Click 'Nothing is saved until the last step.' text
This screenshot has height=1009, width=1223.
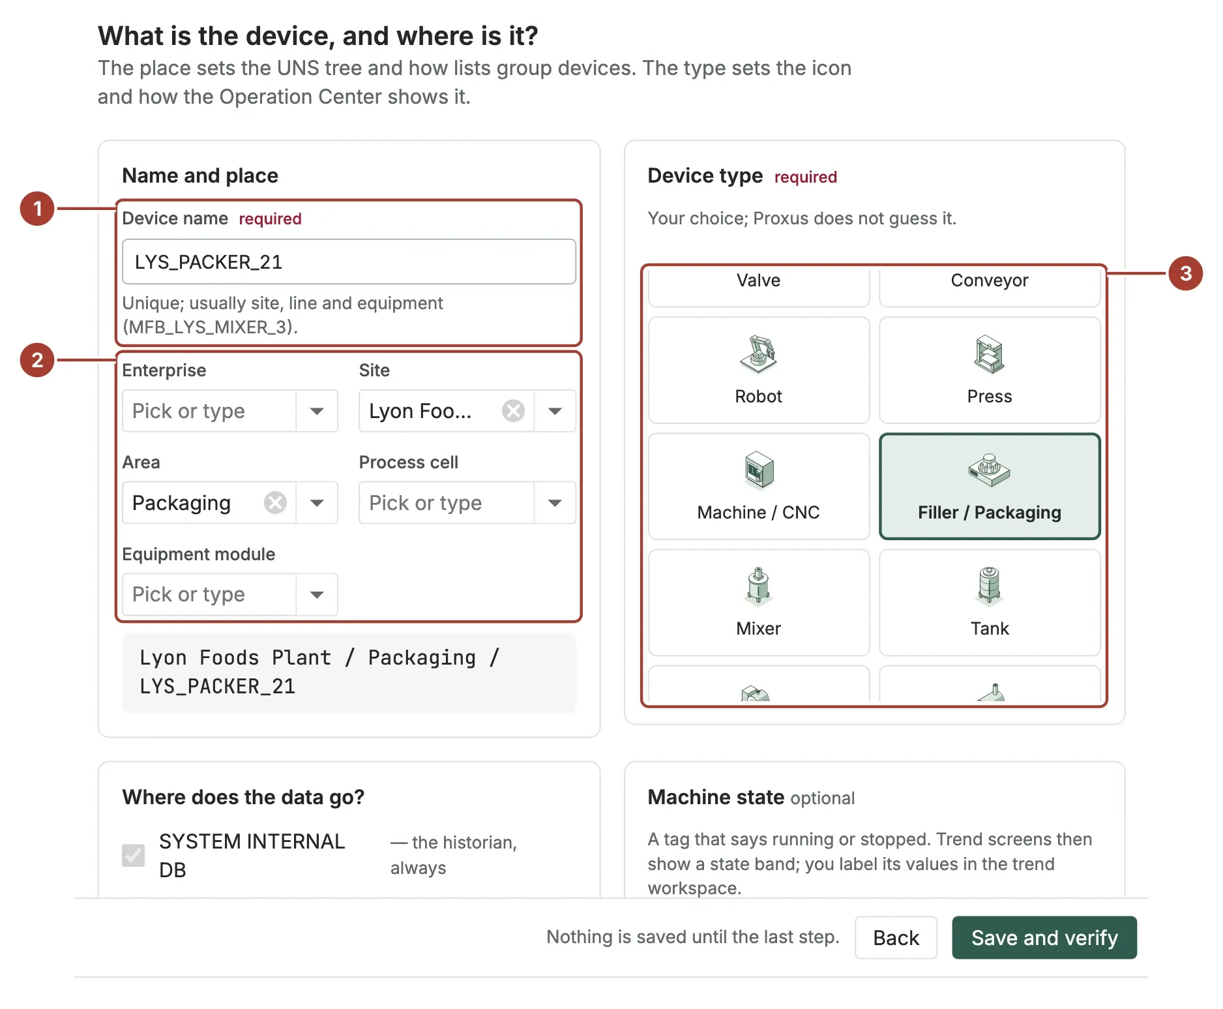click(692, 937)
